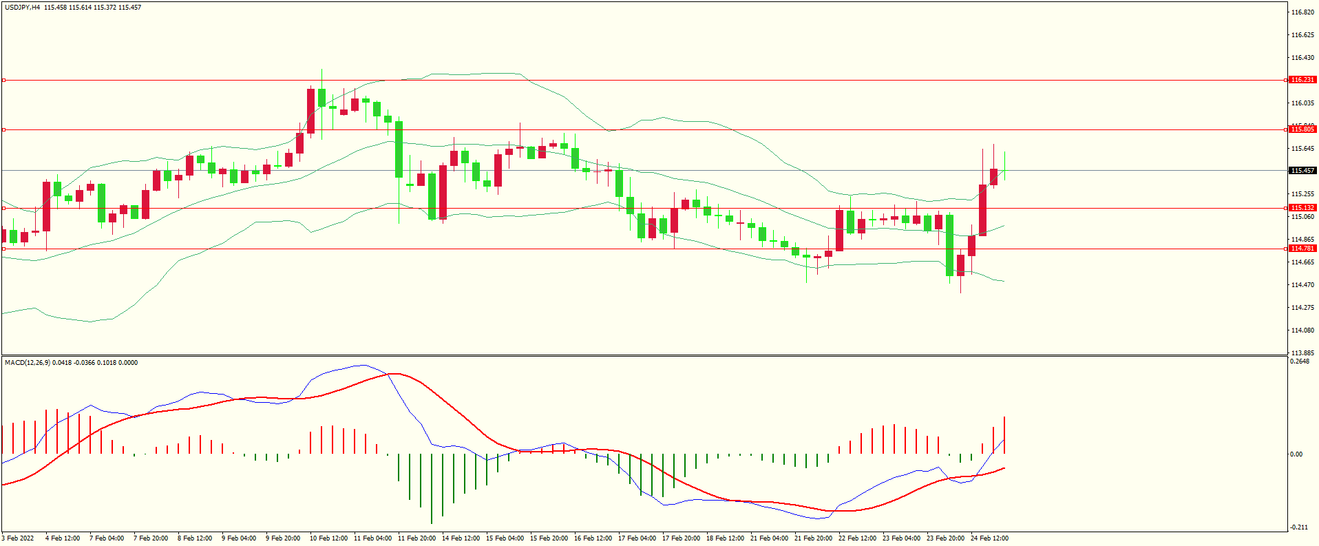Click the 7 Feb 04:00 time label
Screen dimensions: 1319x546
[x=107, y=538]
